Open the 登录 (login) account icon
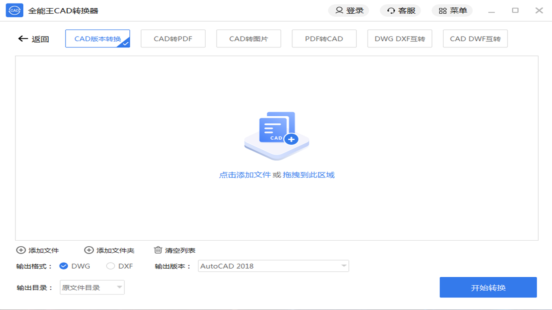Screen dimensions: 552x310 [x=339, y=10]
